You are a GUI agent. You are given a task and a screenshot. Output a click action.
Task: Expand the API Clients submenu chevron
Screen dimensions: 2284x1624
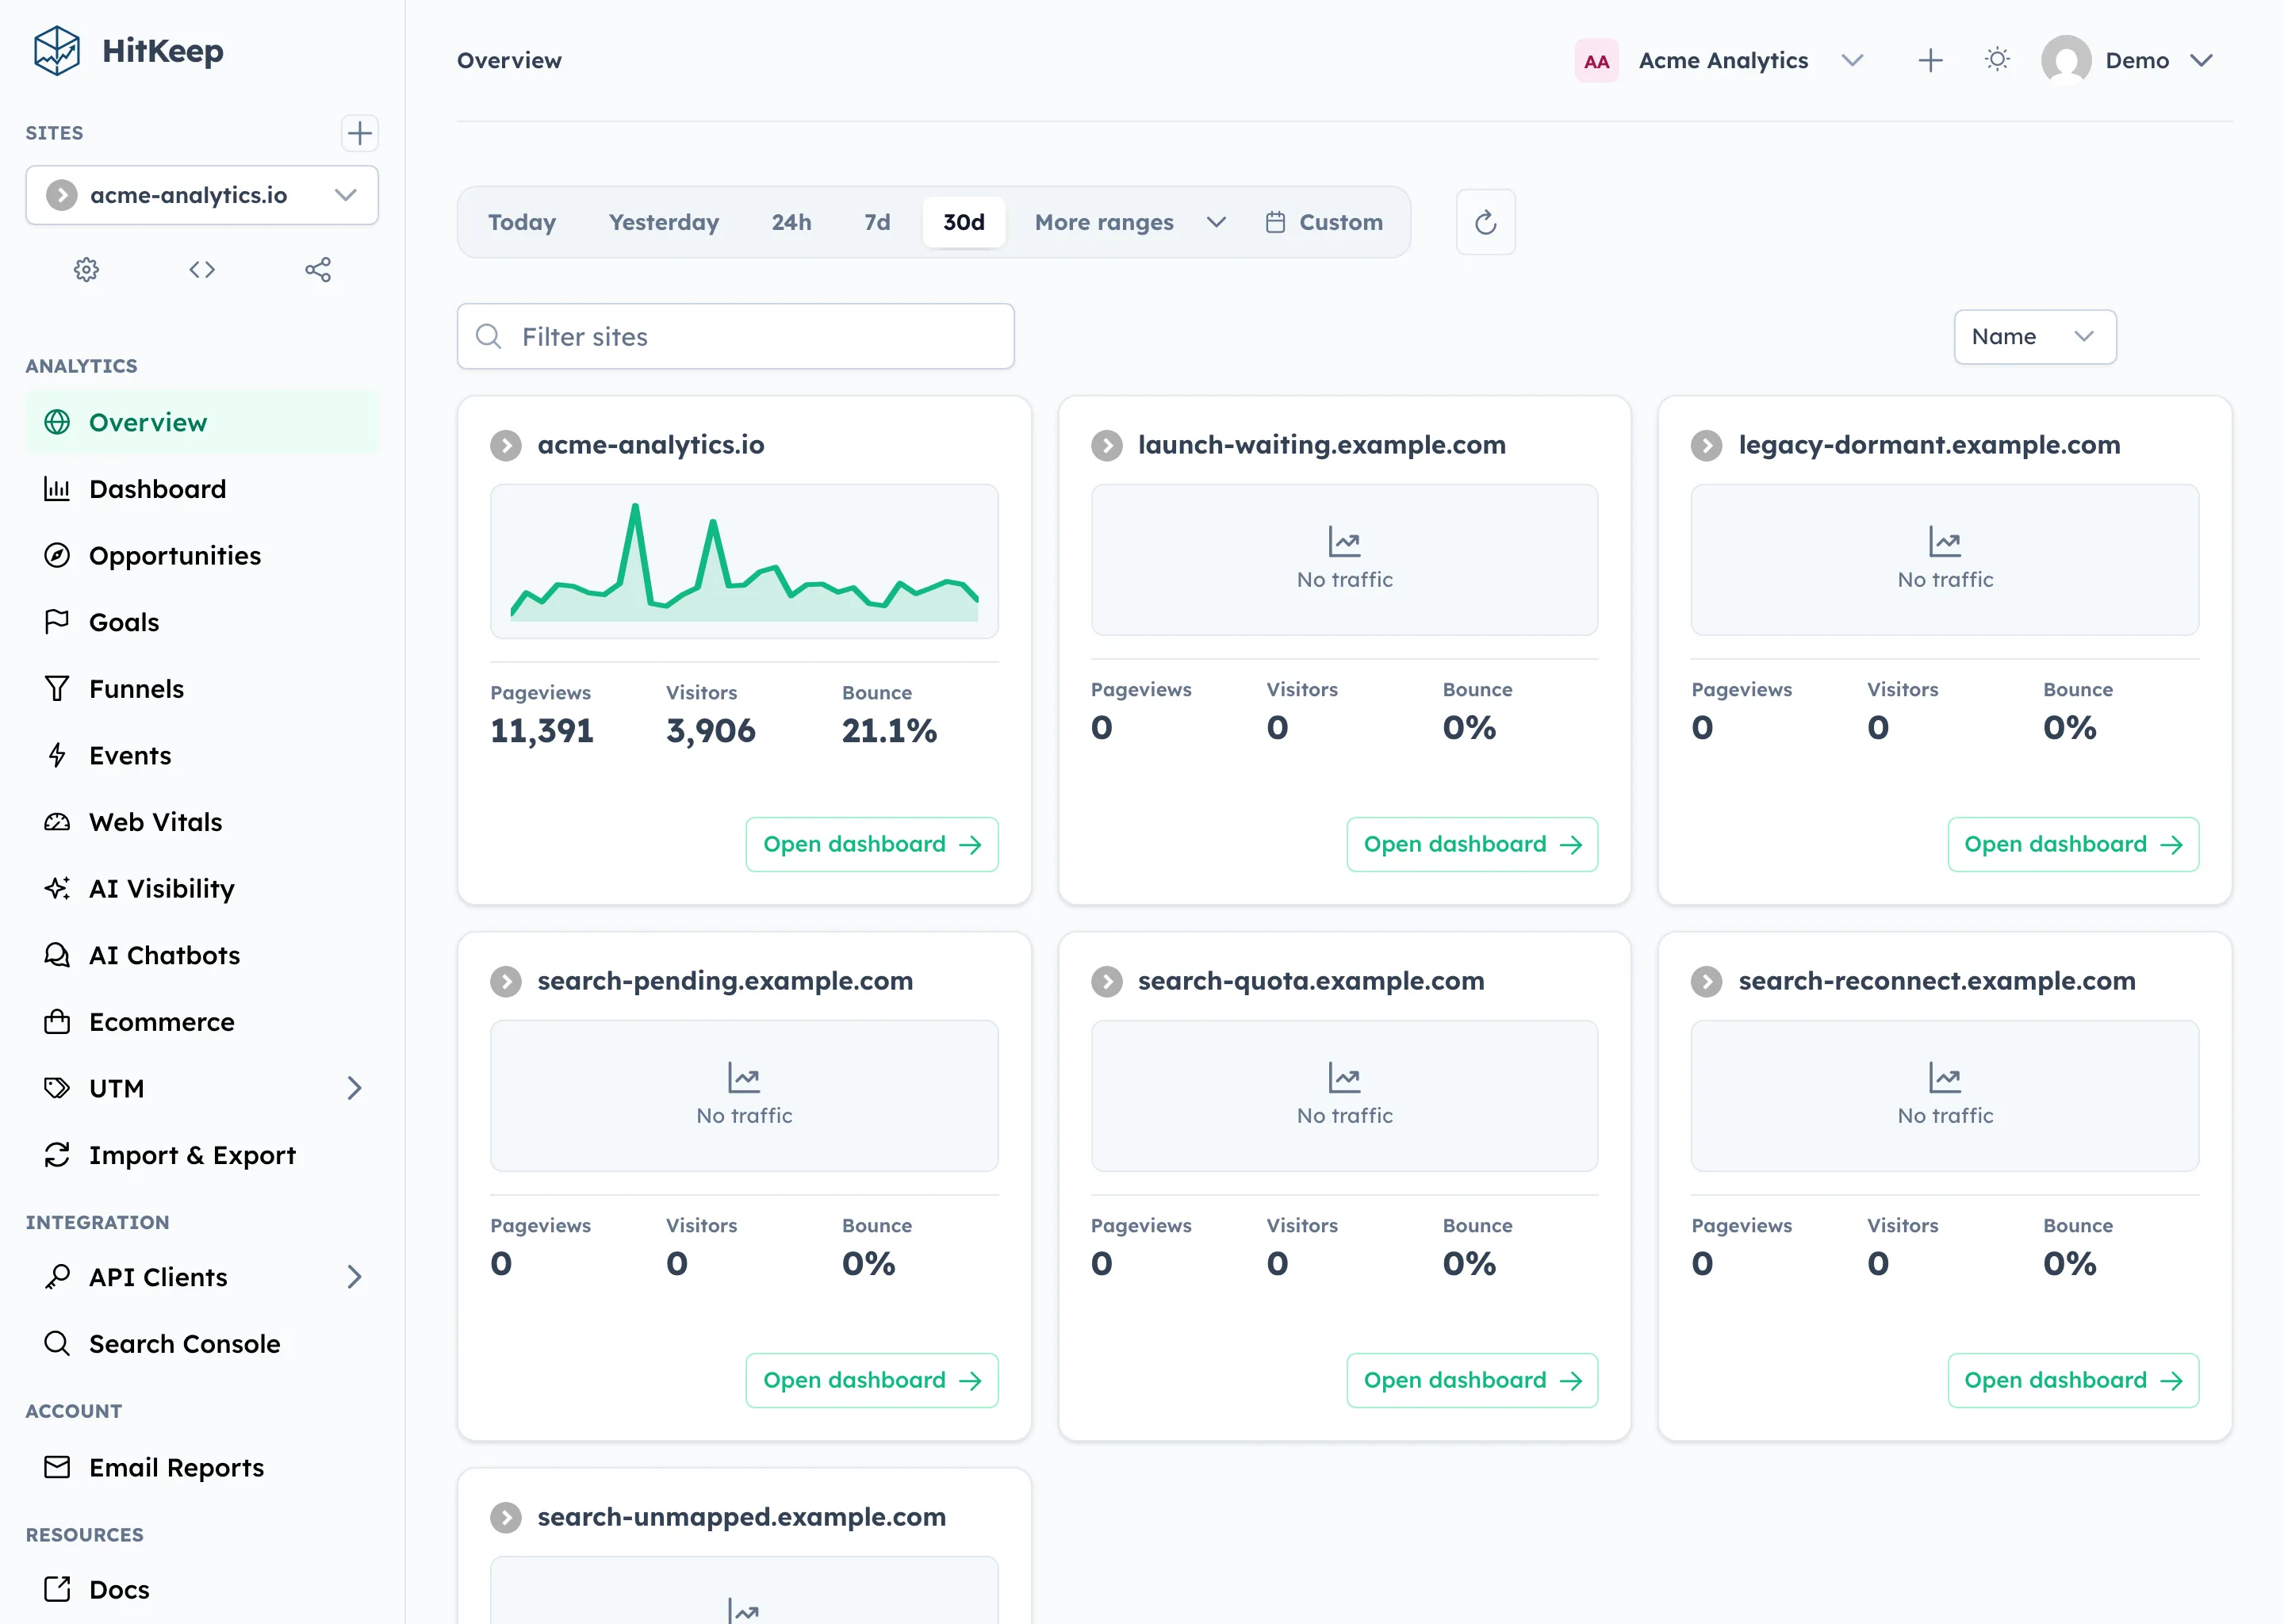tap(354, 1277)
